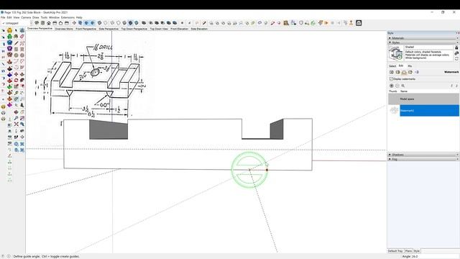
Task: Select the Push/Pull tool
Action: [22, 74]
